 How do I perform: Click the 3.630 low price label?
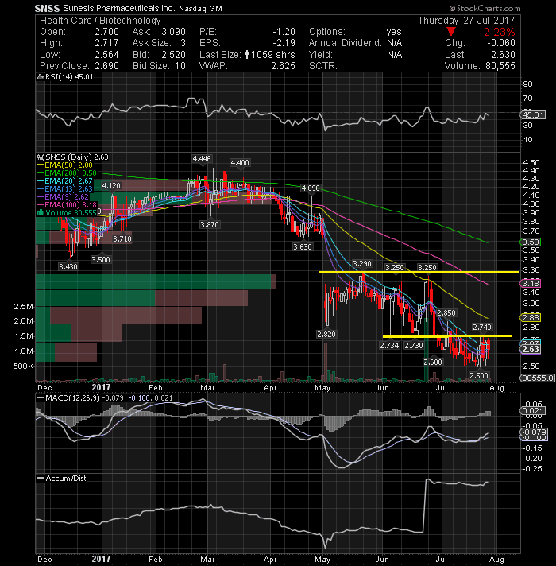tap(302, 247)
